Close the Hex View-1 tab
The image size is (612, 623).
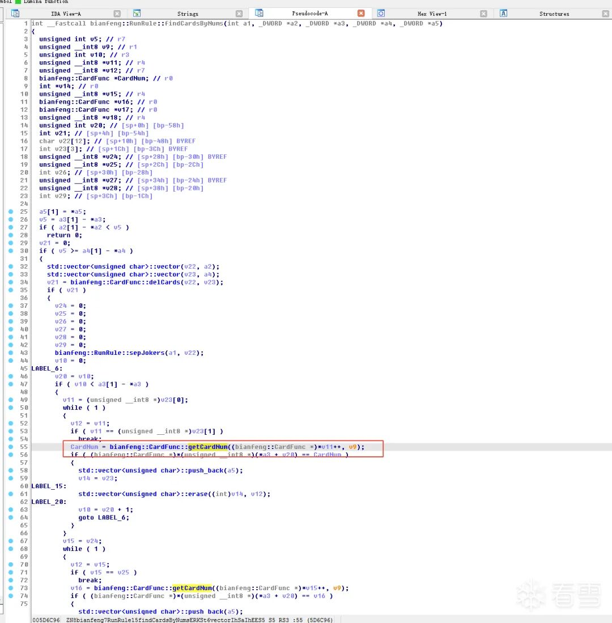483,14
